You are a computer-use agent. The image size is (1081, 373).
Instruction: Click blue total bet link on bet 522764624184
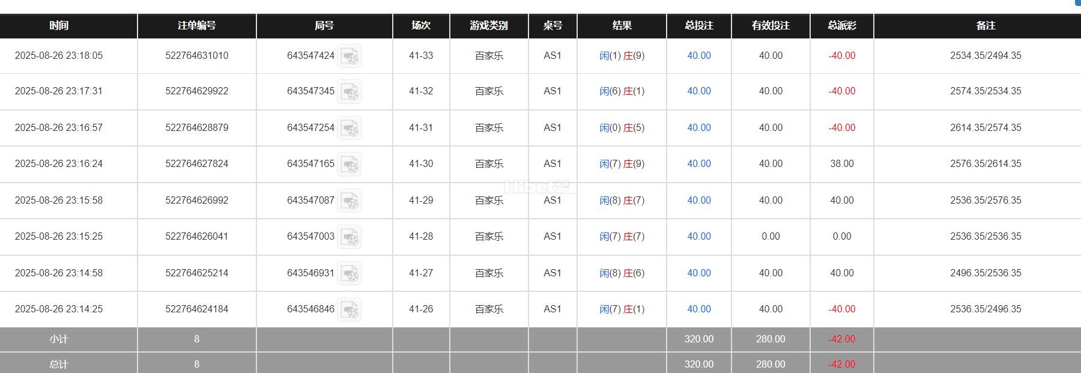(698, 309)
